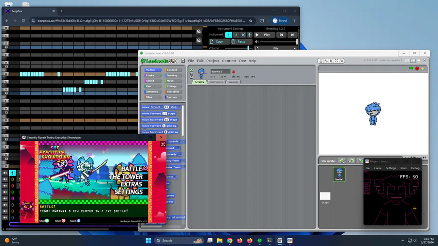The image size is (438, 246).
Task: Open the Connect menu in Luckode
Action: pyautogui.click(x=229, y=61)
